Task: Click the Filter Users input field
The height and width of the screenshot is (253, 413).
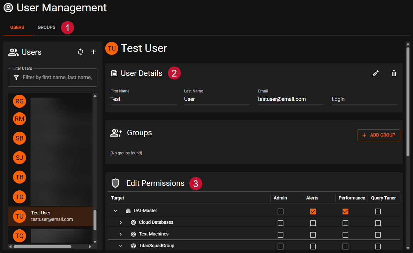Action: point(57,78)
